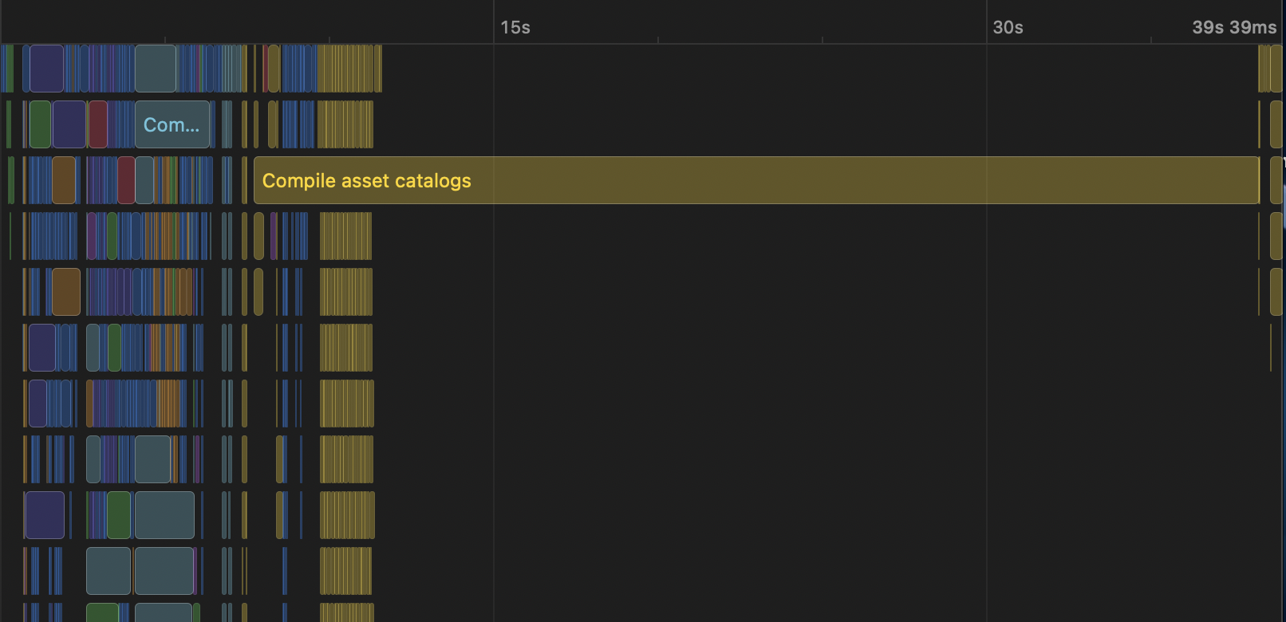
Task: Select the brown block in the asset catalogs row
Action: tap(64, 180)
